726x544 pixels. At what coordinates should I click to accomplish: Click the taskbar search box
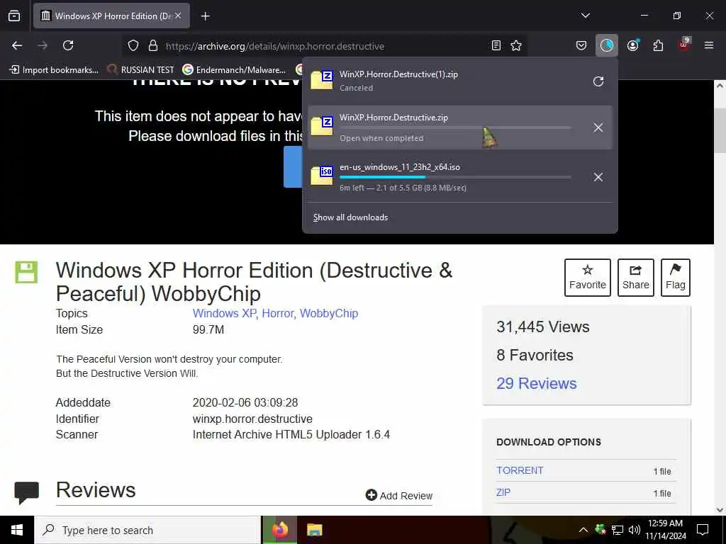pyautogui.click(x=147, y=530)
